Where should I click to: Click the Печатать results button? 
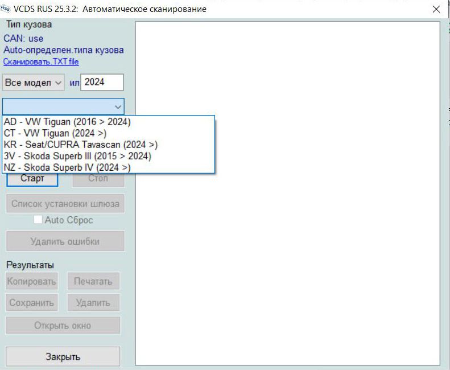pos(93,281)
